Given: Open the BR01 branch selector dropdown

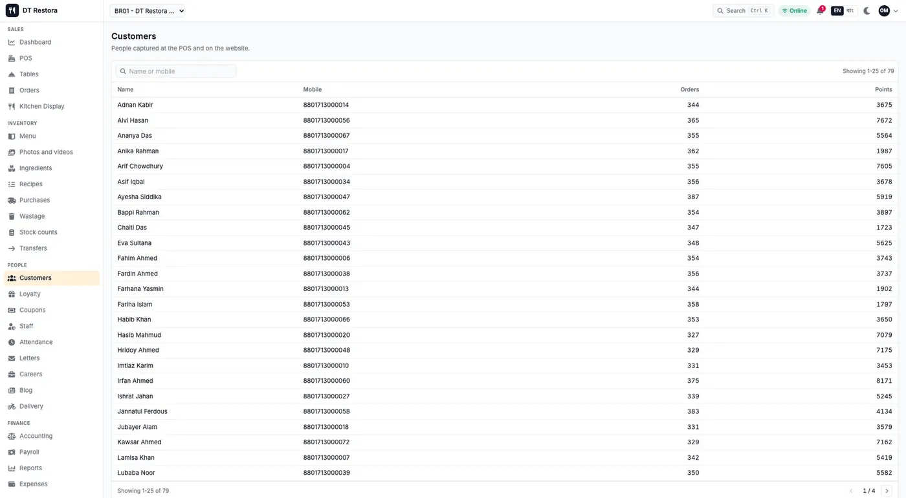Looking at the screenshot, I should [148, 10].
